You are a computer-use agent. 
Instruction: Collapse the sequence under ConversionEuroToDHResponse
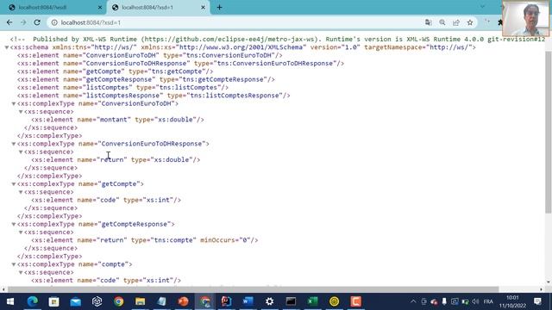click(x=21, y=152)
